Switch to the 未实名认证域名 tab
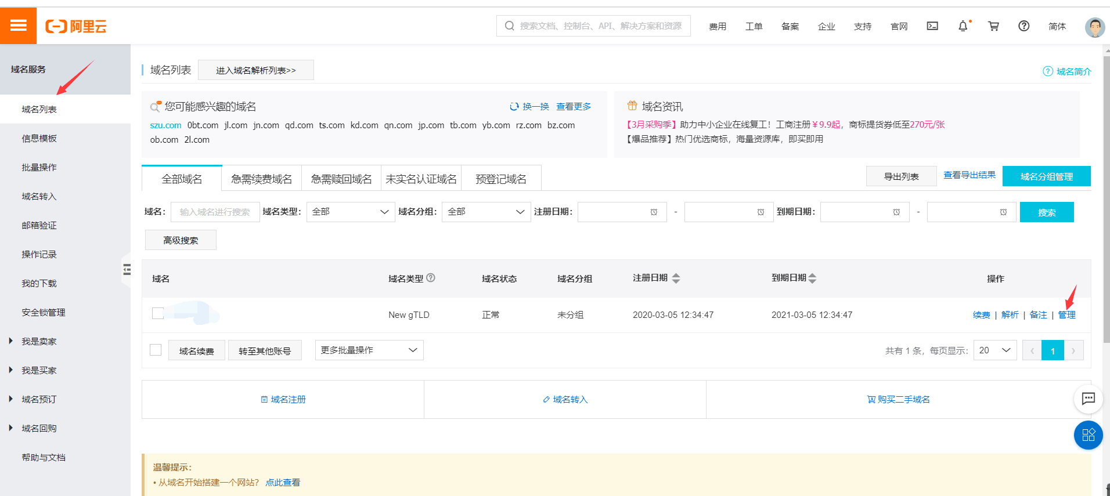 coord(421,179)
